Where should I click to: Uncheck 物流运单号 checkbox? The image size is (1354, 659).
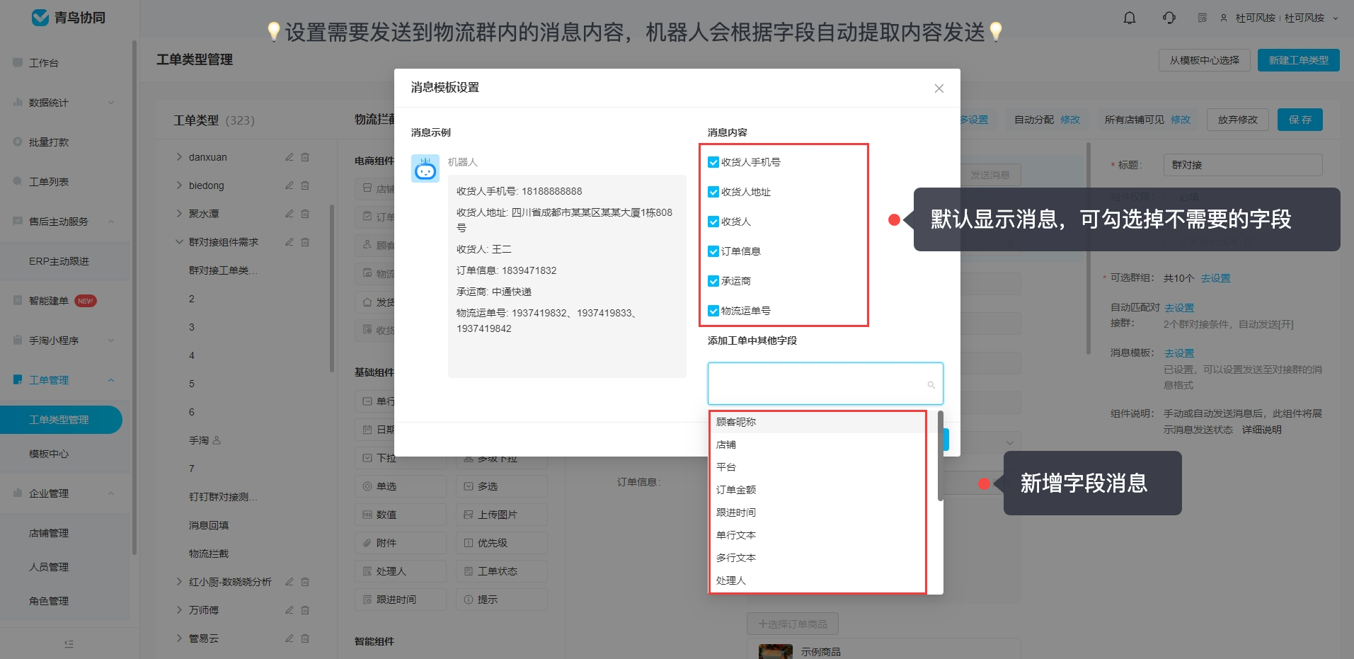click(713, 311)
